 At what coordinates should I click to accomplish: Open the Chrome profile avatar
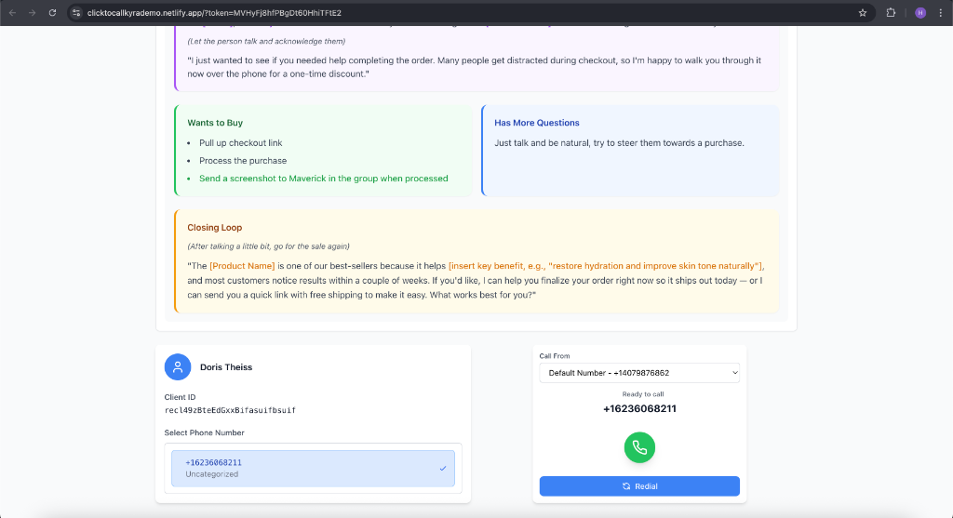pyautogui.click(x=920, y=13)
